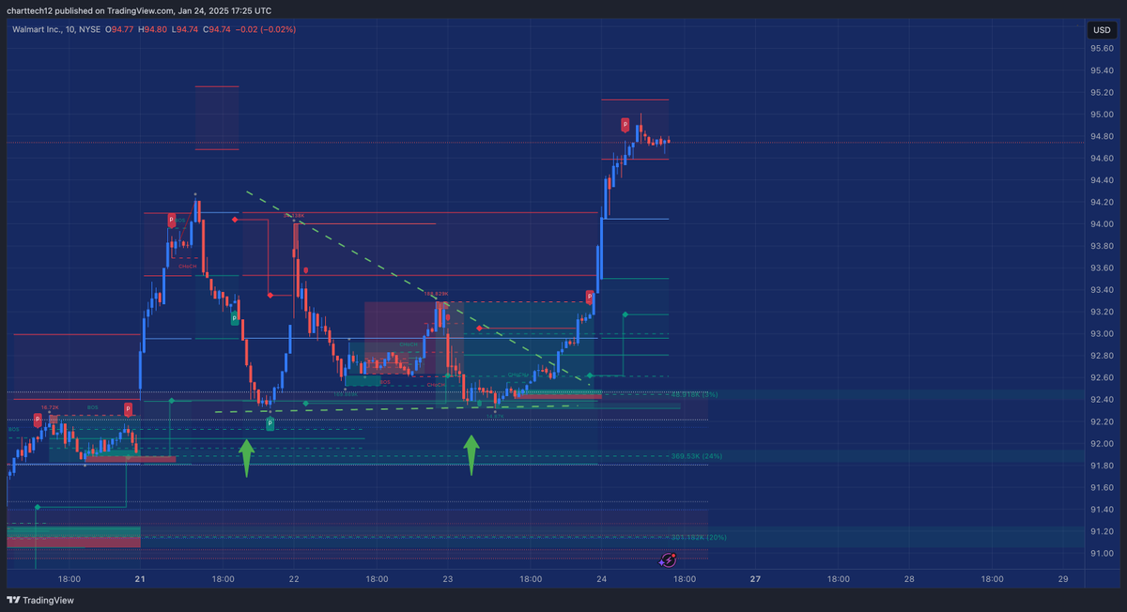
Task: Click the 95.60 price axis label
Action: [x=1102, y=49]
